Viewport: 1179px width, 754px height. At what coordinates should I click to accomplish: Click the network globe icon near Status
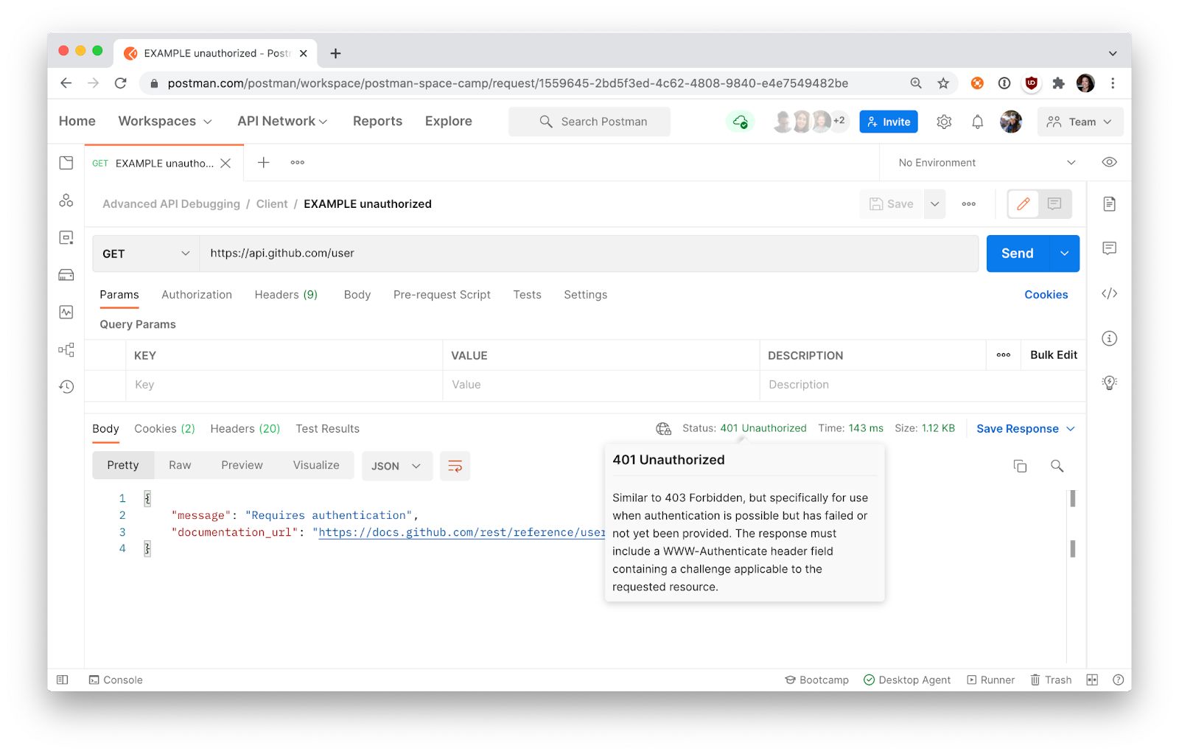click(663, 428)
